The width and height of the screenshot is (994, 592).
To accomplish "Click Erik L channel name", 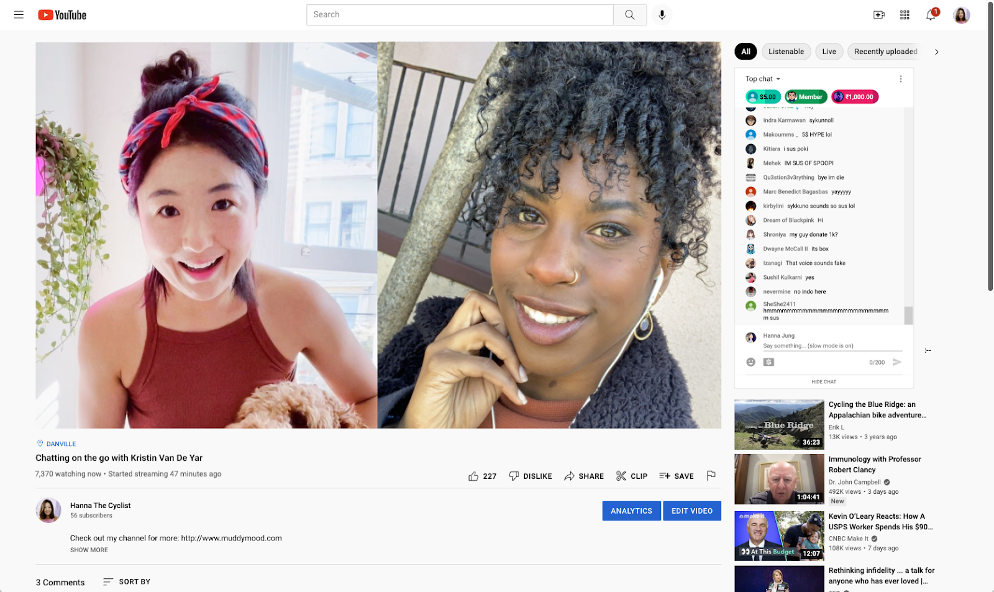I will [836, 427].
